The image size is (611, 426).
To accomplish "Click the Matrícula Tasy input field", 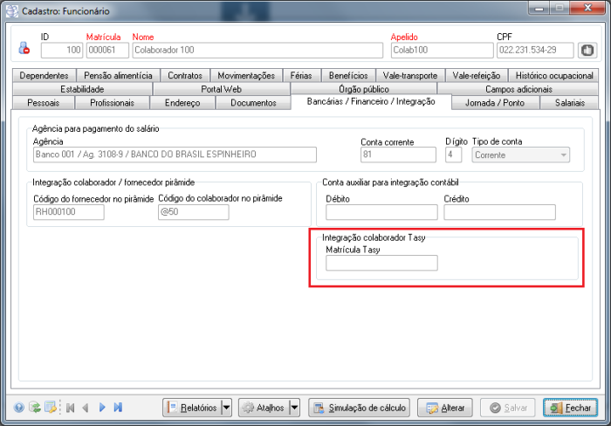I will click(381, 264).
